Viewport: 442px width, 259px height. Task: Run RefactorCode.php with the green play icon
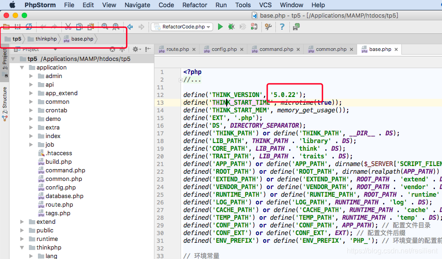(x=220, y=27)
